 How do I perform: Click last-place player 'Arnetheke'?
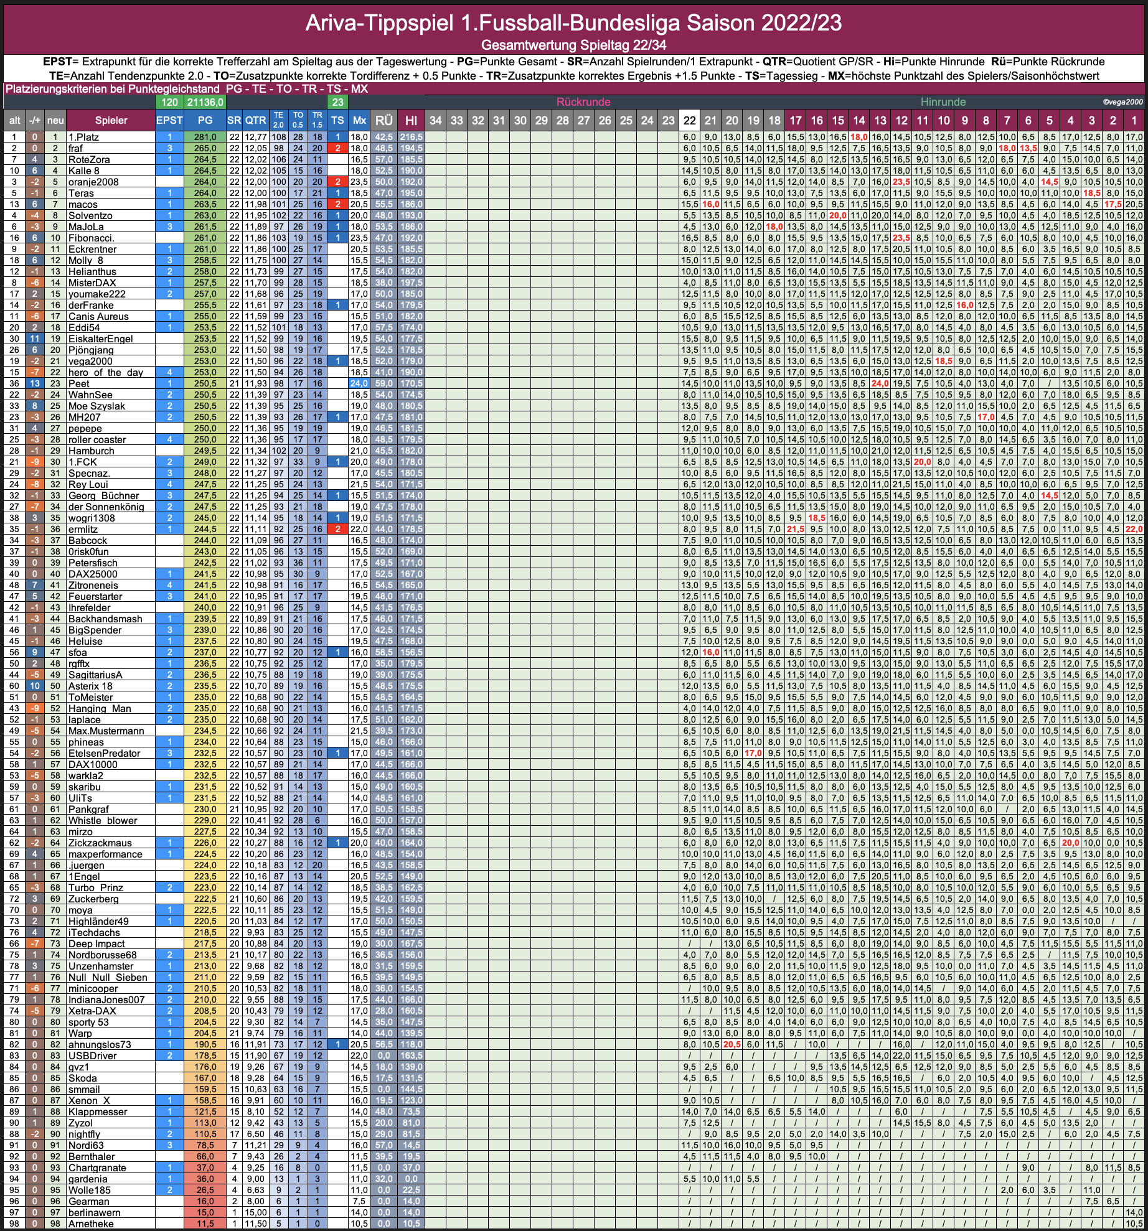click(x=91, y=1224)
